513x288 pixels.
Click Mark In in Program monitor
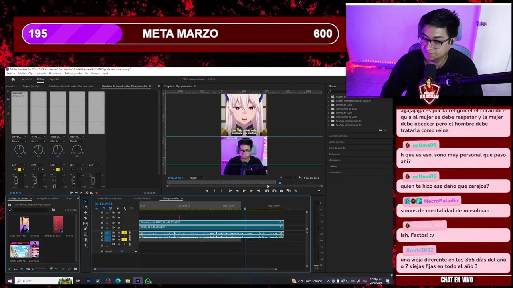coord(215,191)
